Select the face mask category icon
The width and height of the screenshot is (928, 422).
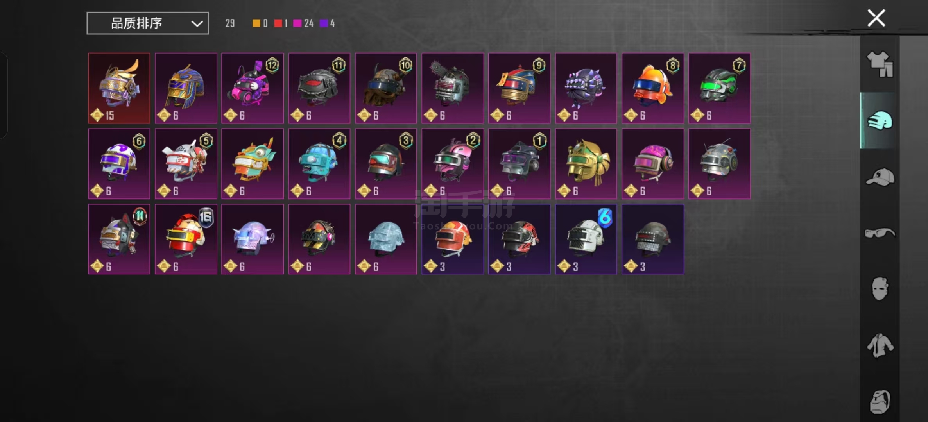(880, 289)
